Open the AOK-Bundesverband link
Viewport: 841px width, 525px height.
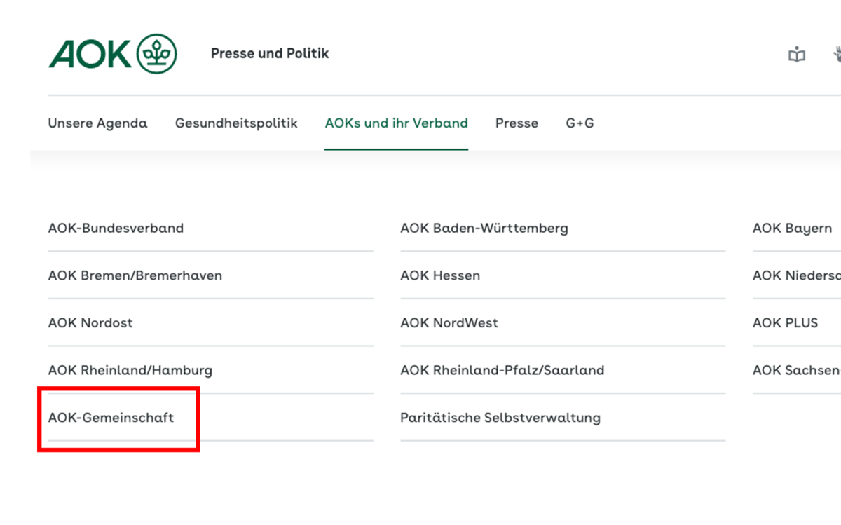116,229
